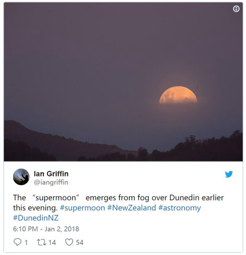Retweet using the arrows icon
The width and height of the screenshot is (246, 255).
[x=41, y=242]
